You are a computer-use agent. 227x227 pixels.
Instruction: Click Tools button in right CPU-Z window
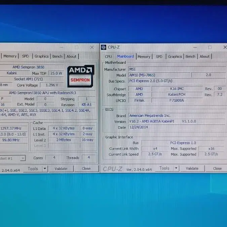(x=164, y=168)
